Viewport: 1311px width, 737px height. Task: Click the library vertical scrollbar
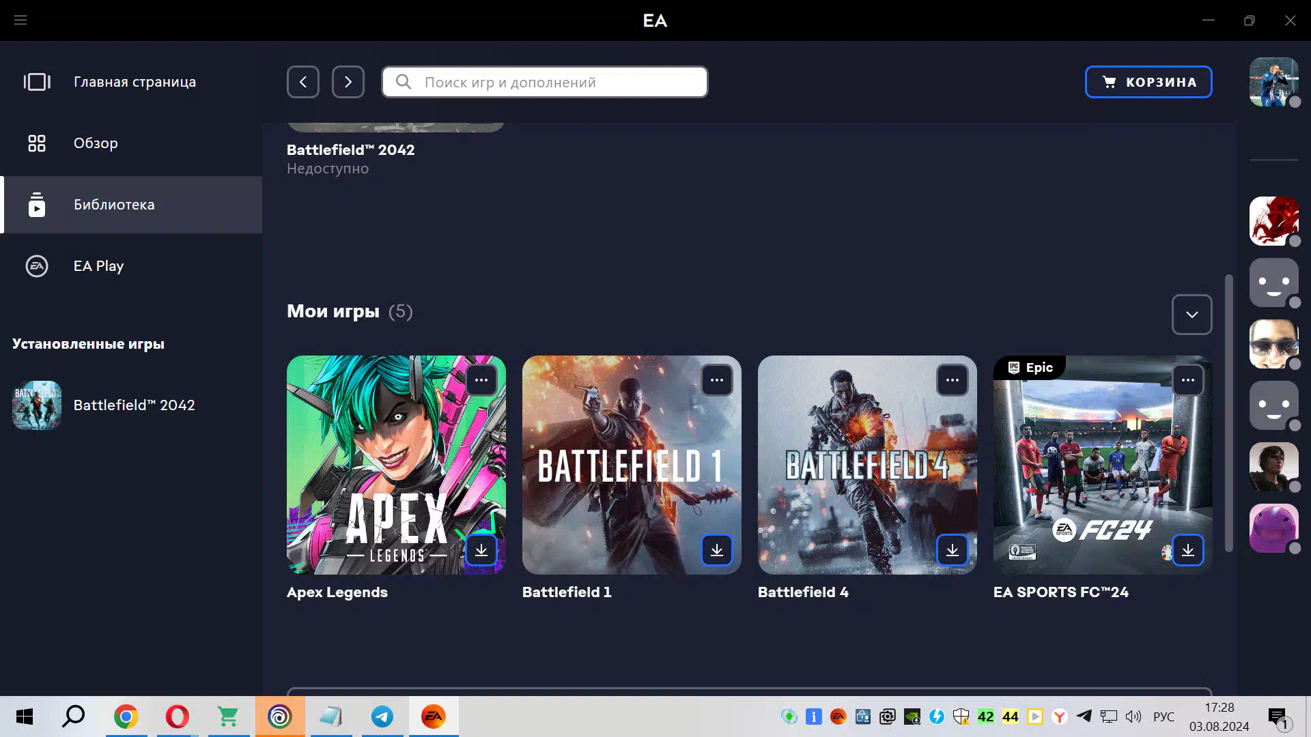coord(1229,413)
